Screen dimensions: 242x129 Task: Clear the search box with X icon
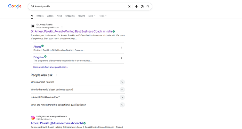[129, 6]
